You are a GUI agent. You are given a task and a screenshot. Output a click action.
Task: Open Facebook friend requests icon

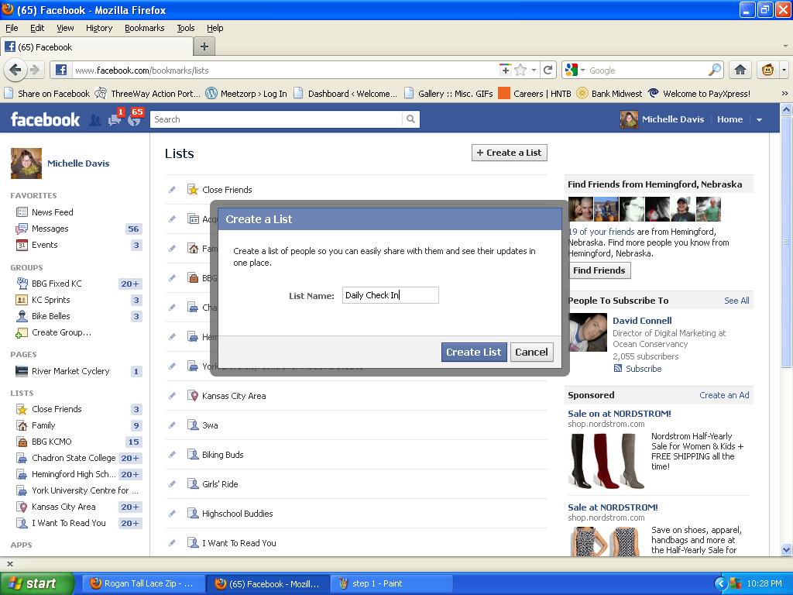pyautogui.click(x=94, y=120)
